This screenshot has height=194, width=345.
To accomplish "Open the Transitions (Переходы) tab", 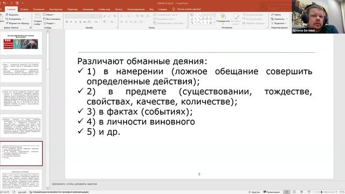I will click(73, 9).
